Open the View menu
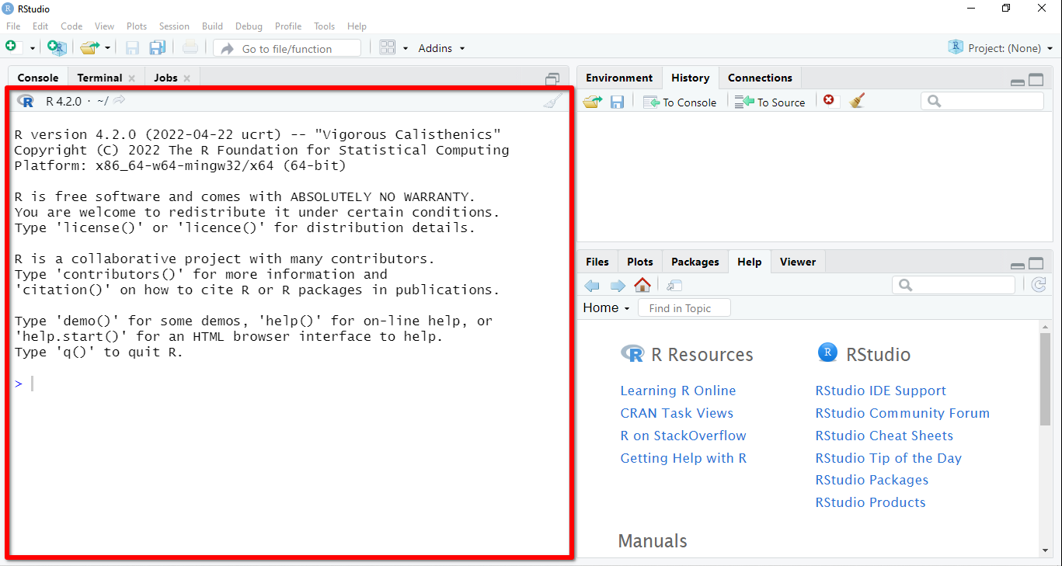Screen dimensions: 1062x566 click(104, 26)
